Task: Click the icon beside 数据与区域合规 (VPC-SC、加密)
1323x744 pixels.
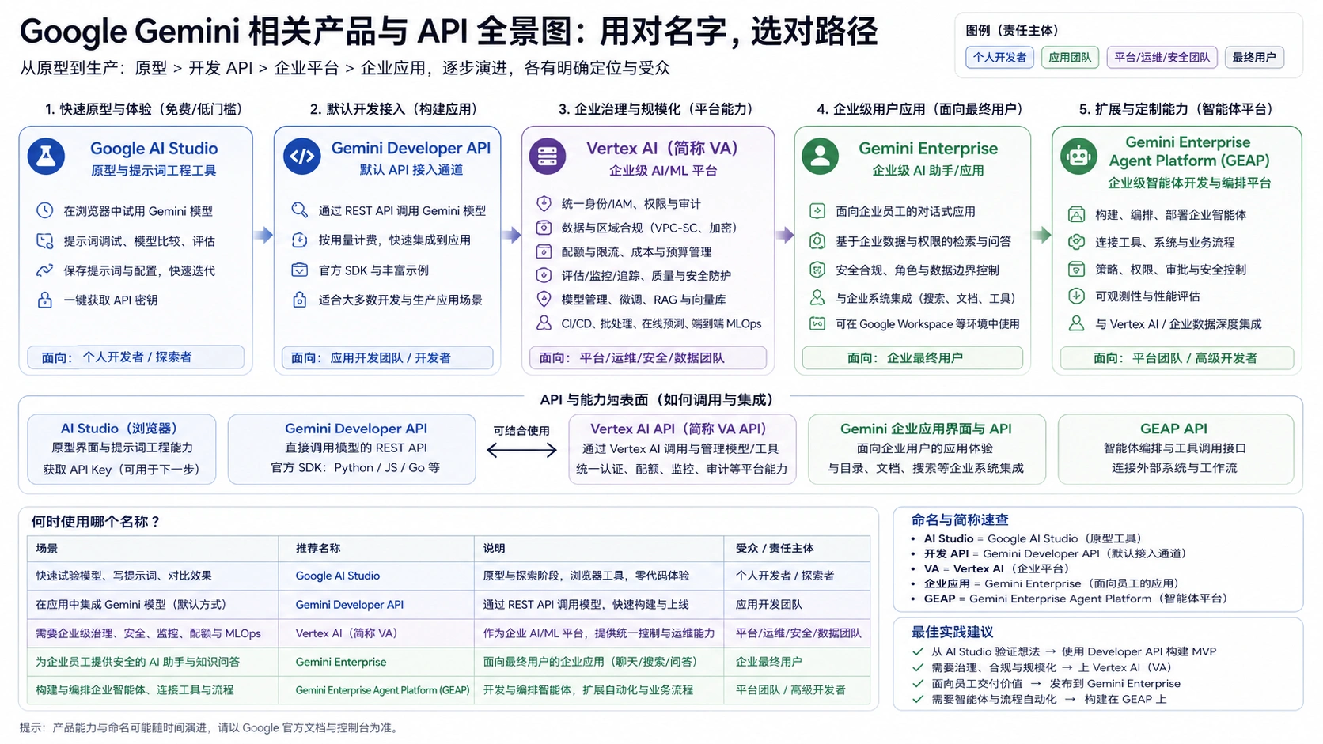Action: (x=544, y=228)
